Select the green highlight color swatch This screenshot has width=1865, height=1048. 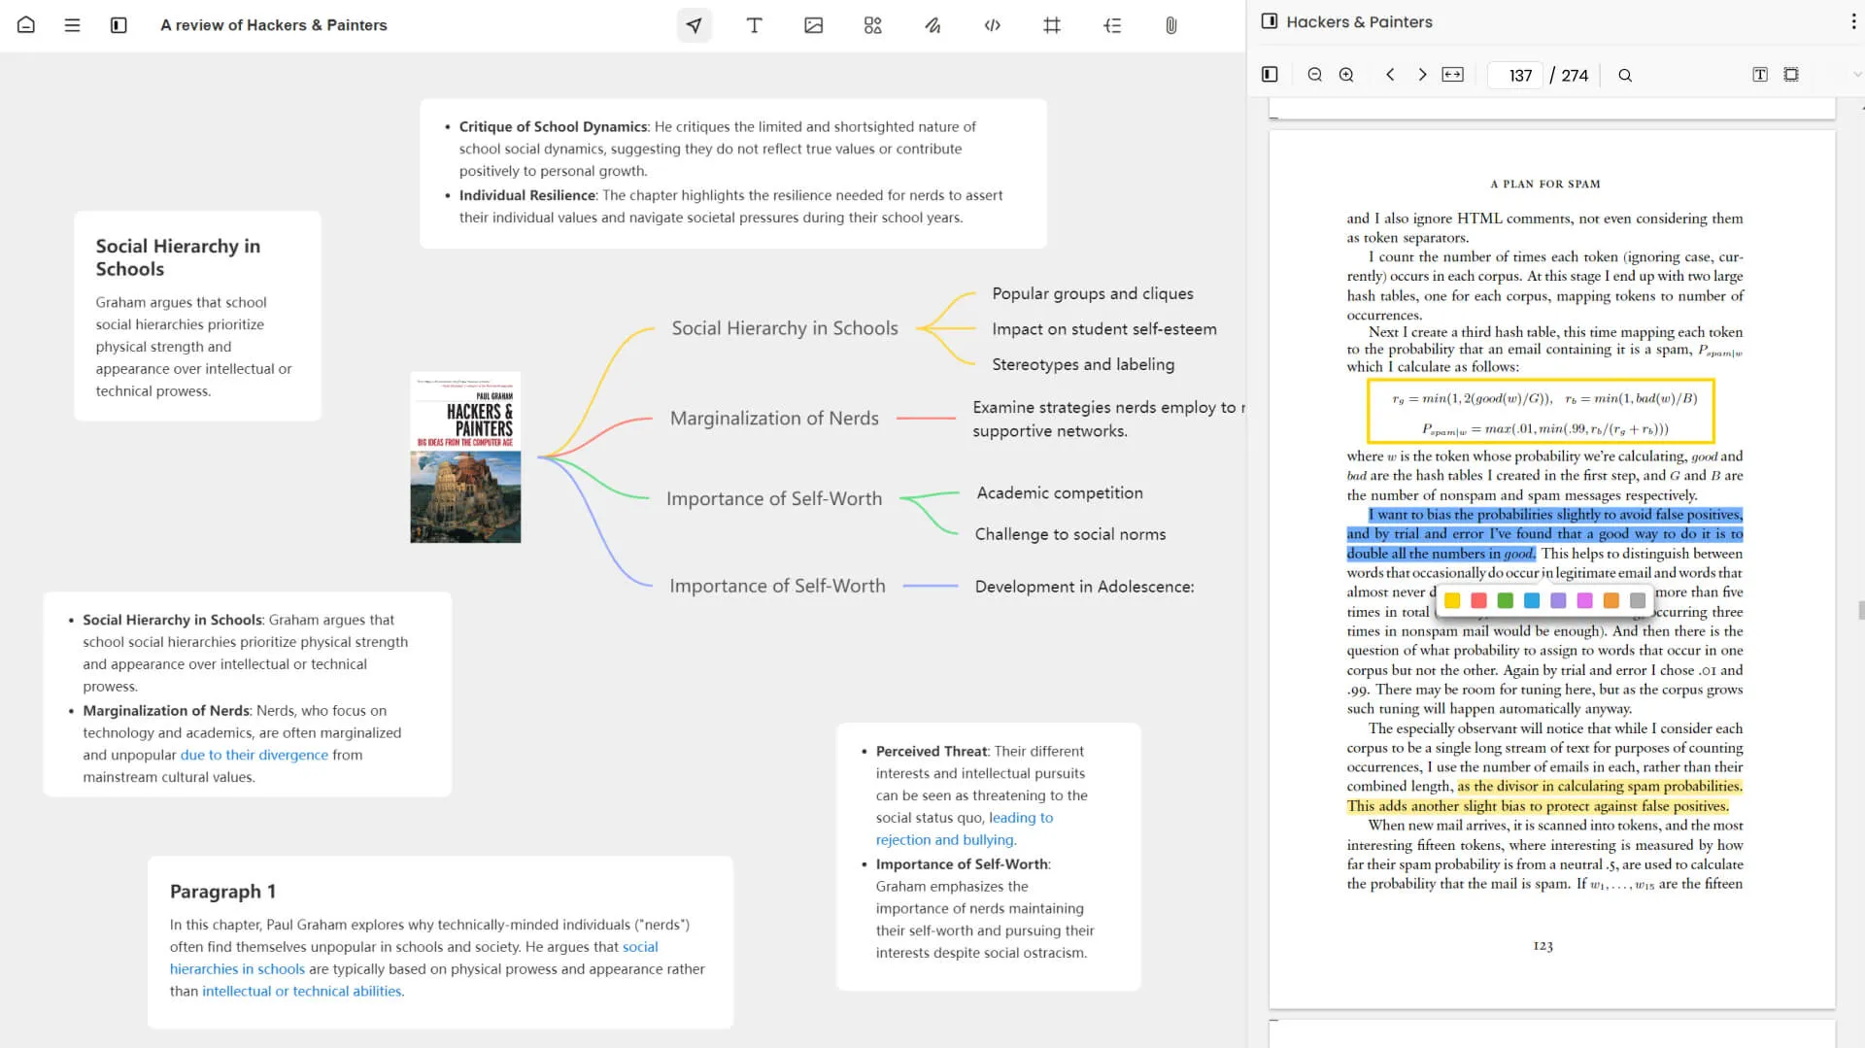[x=1505, y=600]
